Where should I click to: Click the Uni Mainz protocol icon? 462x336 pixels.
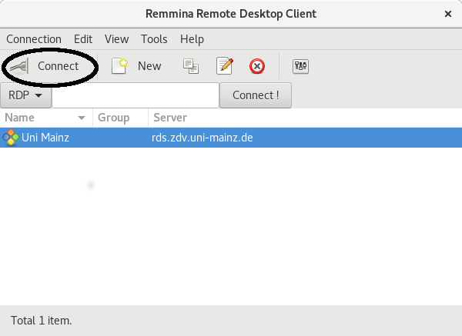[x=11, y=138]
